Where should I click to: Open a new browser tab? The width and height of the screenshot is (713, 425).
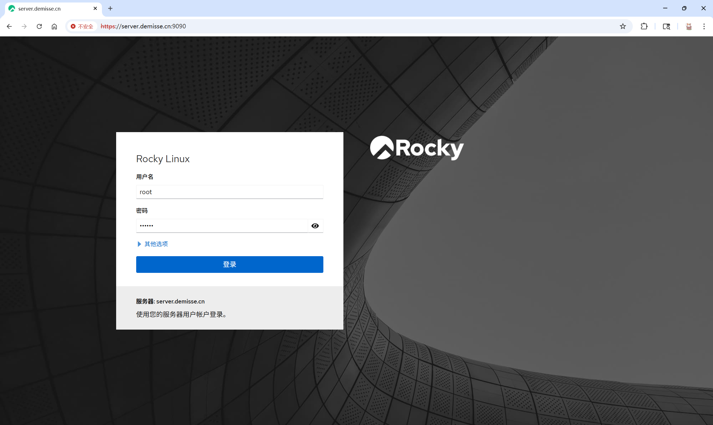pos(110,8)
